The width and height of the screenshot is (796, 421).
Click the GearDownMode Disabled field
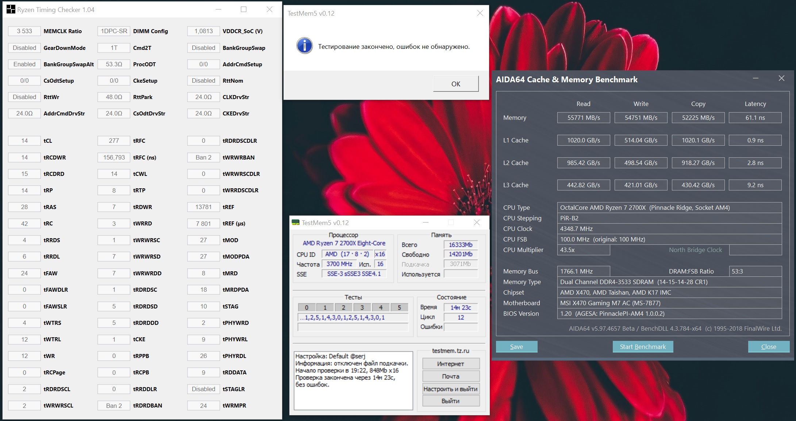coord(24,48)
